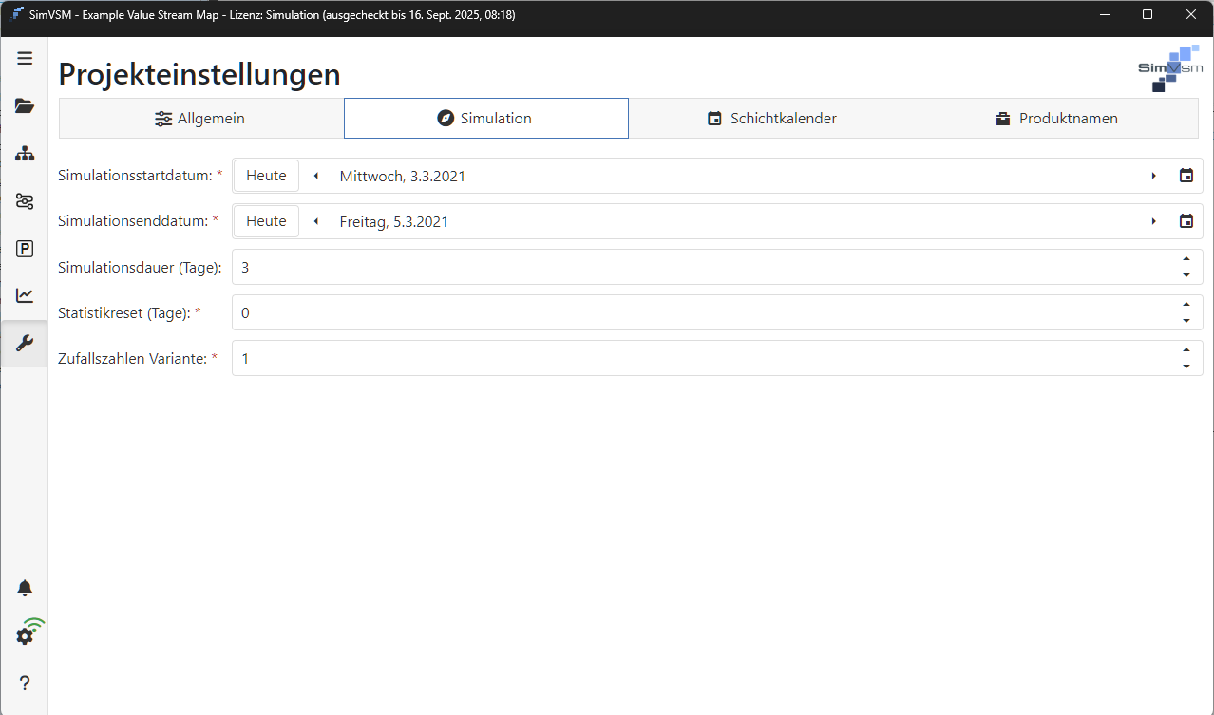
Task: Switch to the Schichtkalender tab
Action: pos(770,119)
